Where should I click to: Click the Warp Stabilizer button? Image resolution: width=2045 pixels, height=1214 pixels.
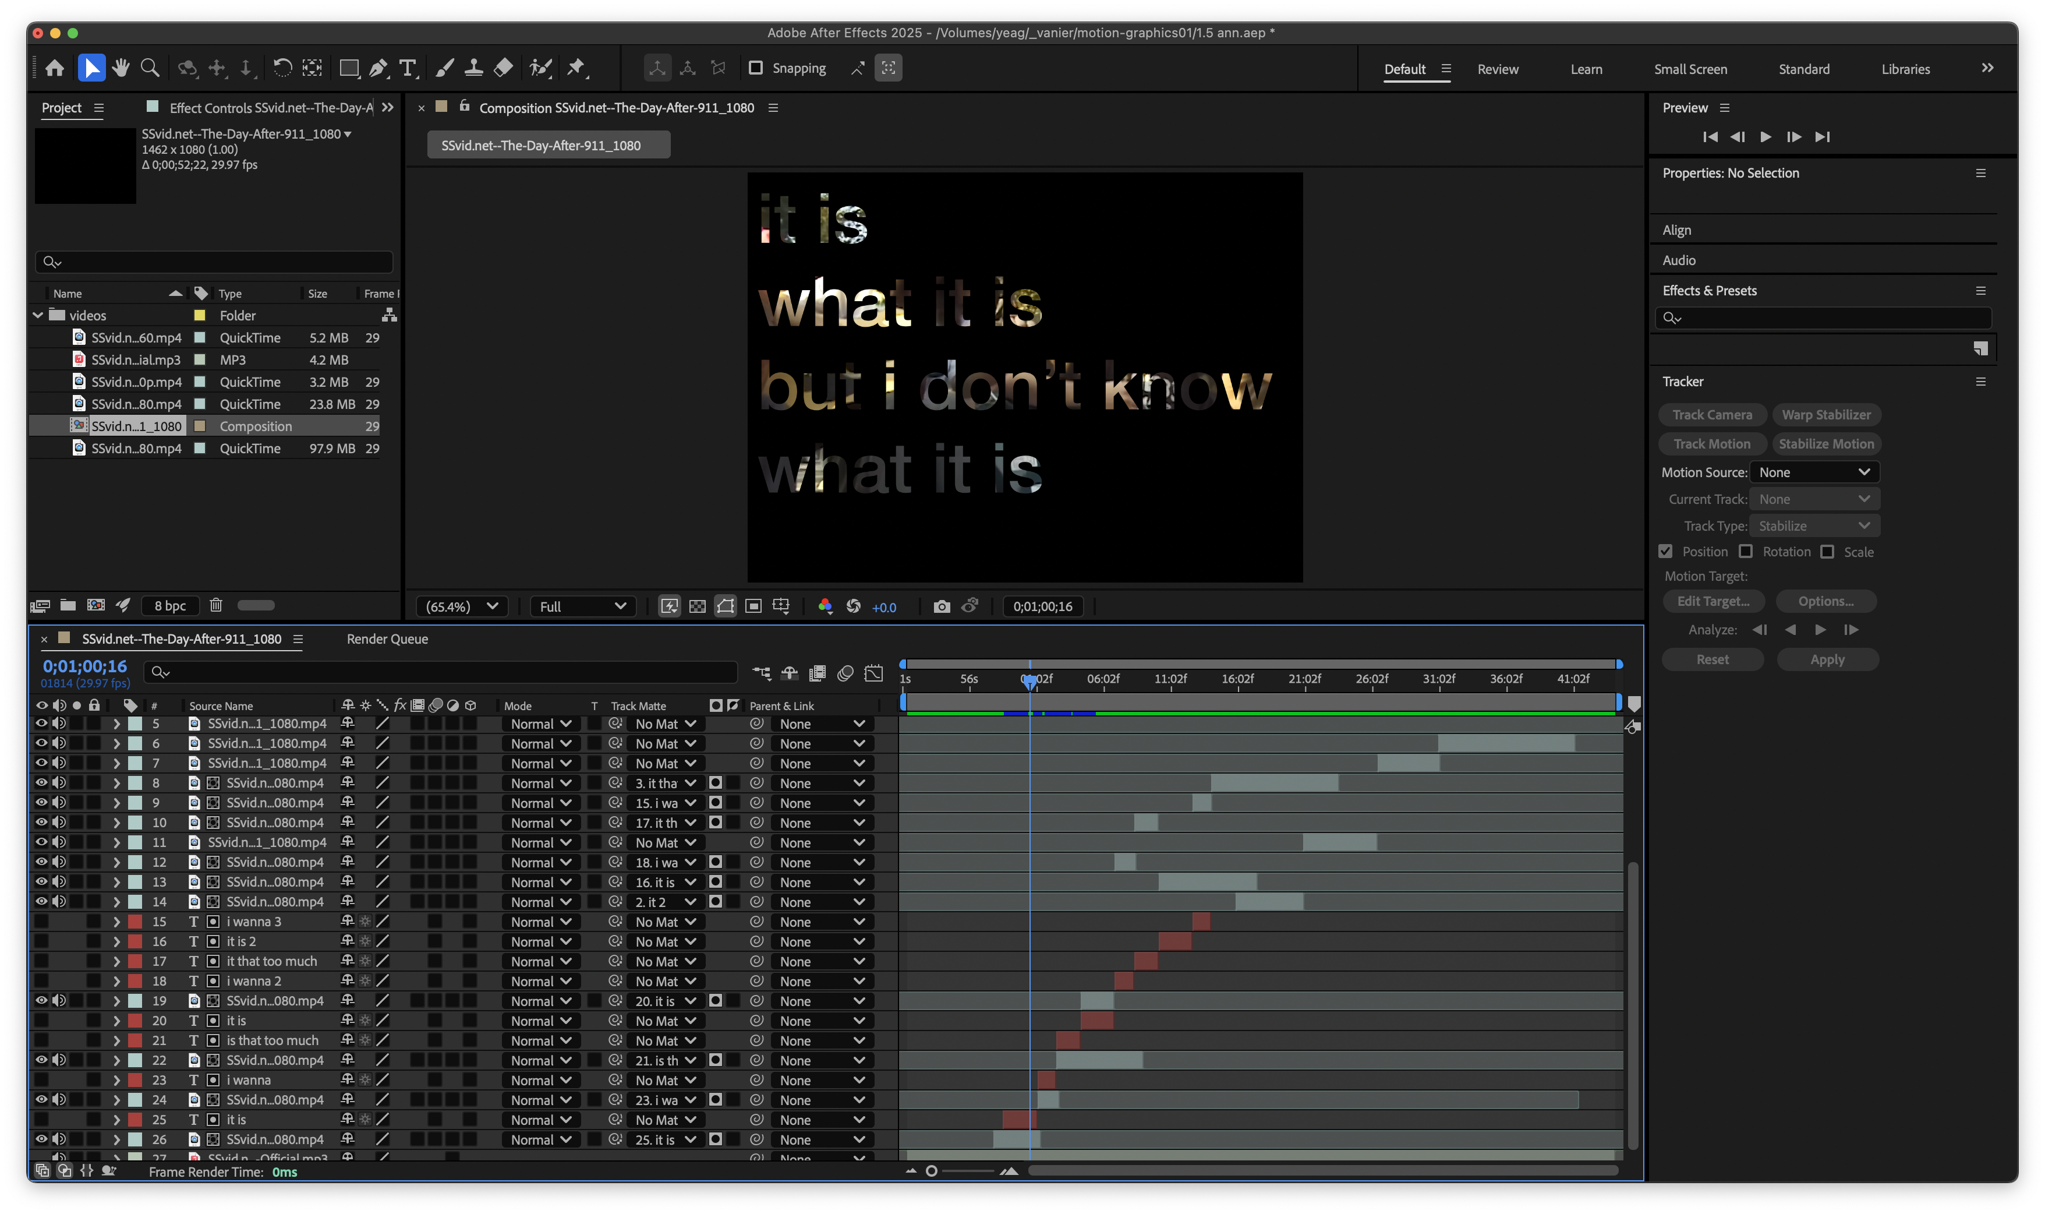pyautogui.click(x=1826, y=415)
